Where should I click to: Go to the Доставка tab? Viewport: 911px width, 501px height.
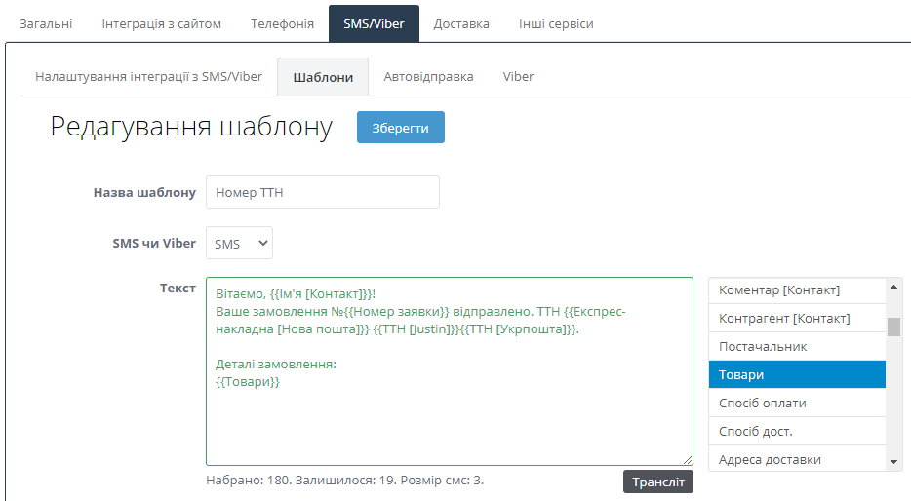(x=461, y=23)
